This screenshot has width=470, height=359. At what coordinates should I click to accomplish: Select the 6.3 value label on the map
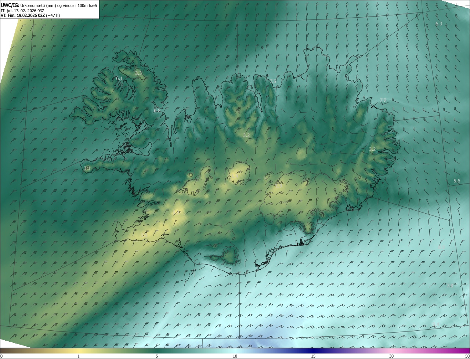[x=439, y=23]
